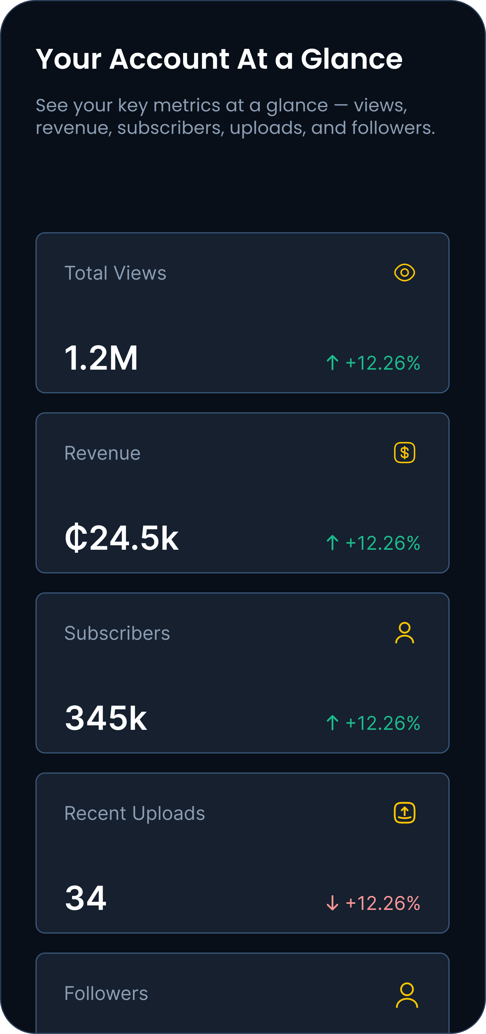This screenshot has width=486, height=1034.
Task: Click the upload icon on Recent Uploads
Action: (x=404, y=813)
